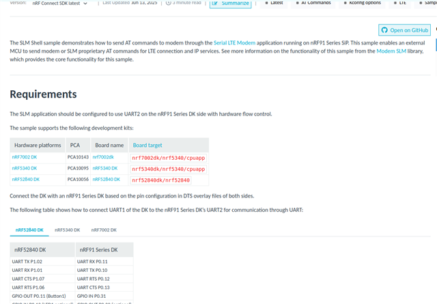Click the GPIO IN P0.31 cell

click(104, 296)
